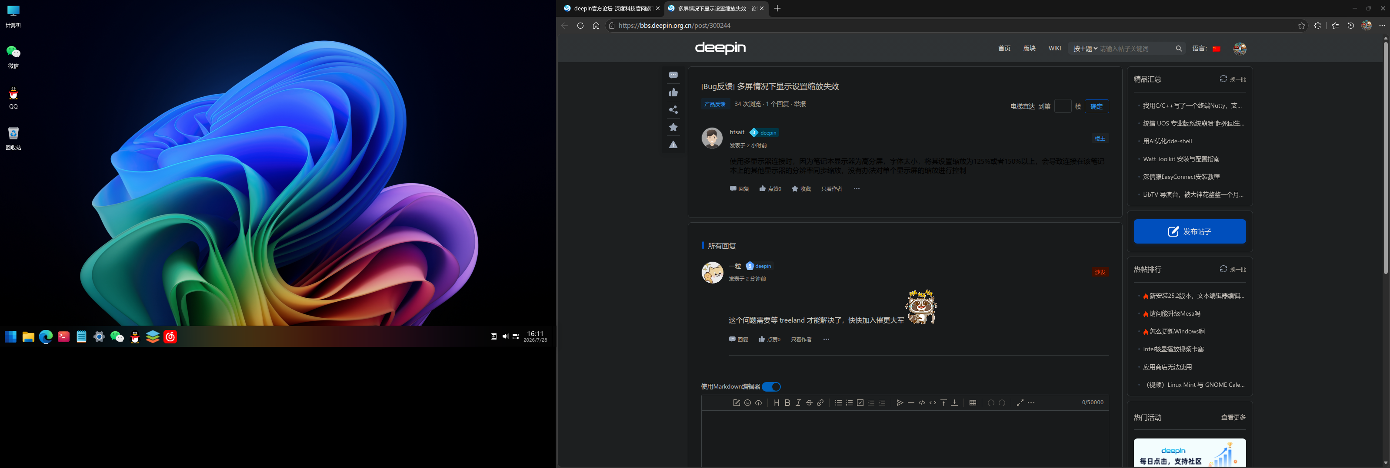Image resolution: width=1390 pixels, height=468 pixels.
Task: Toggle italic formatting in the editor
Action: (x=798, y=403)
